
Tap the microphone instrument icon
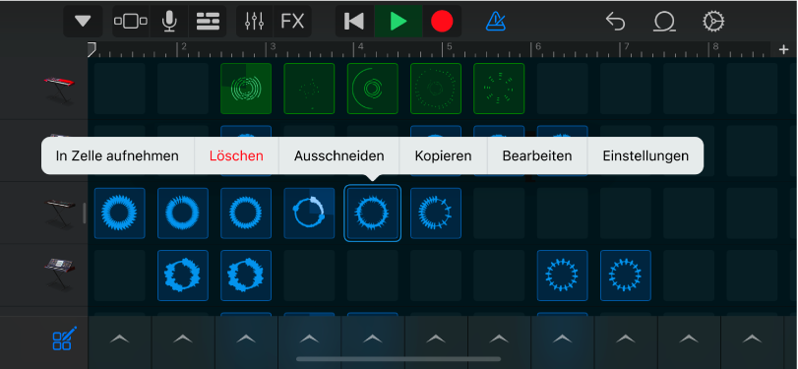click(x=169, y=22)
